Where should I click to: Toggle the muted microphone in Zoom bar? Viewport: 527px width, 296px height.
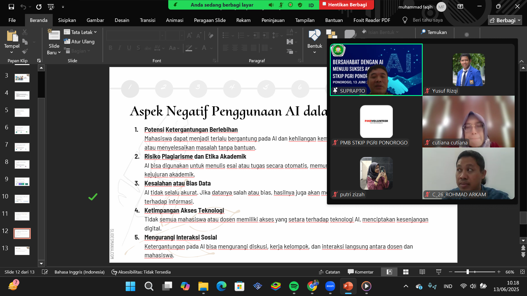[281, 5]
